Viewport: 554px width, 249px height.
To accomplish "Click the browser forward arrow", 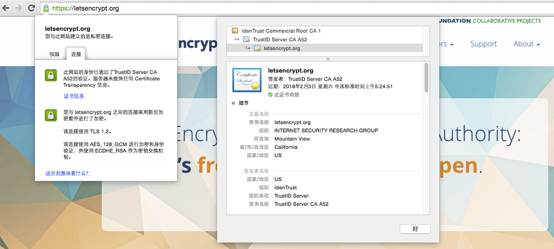I will point(18,8).
